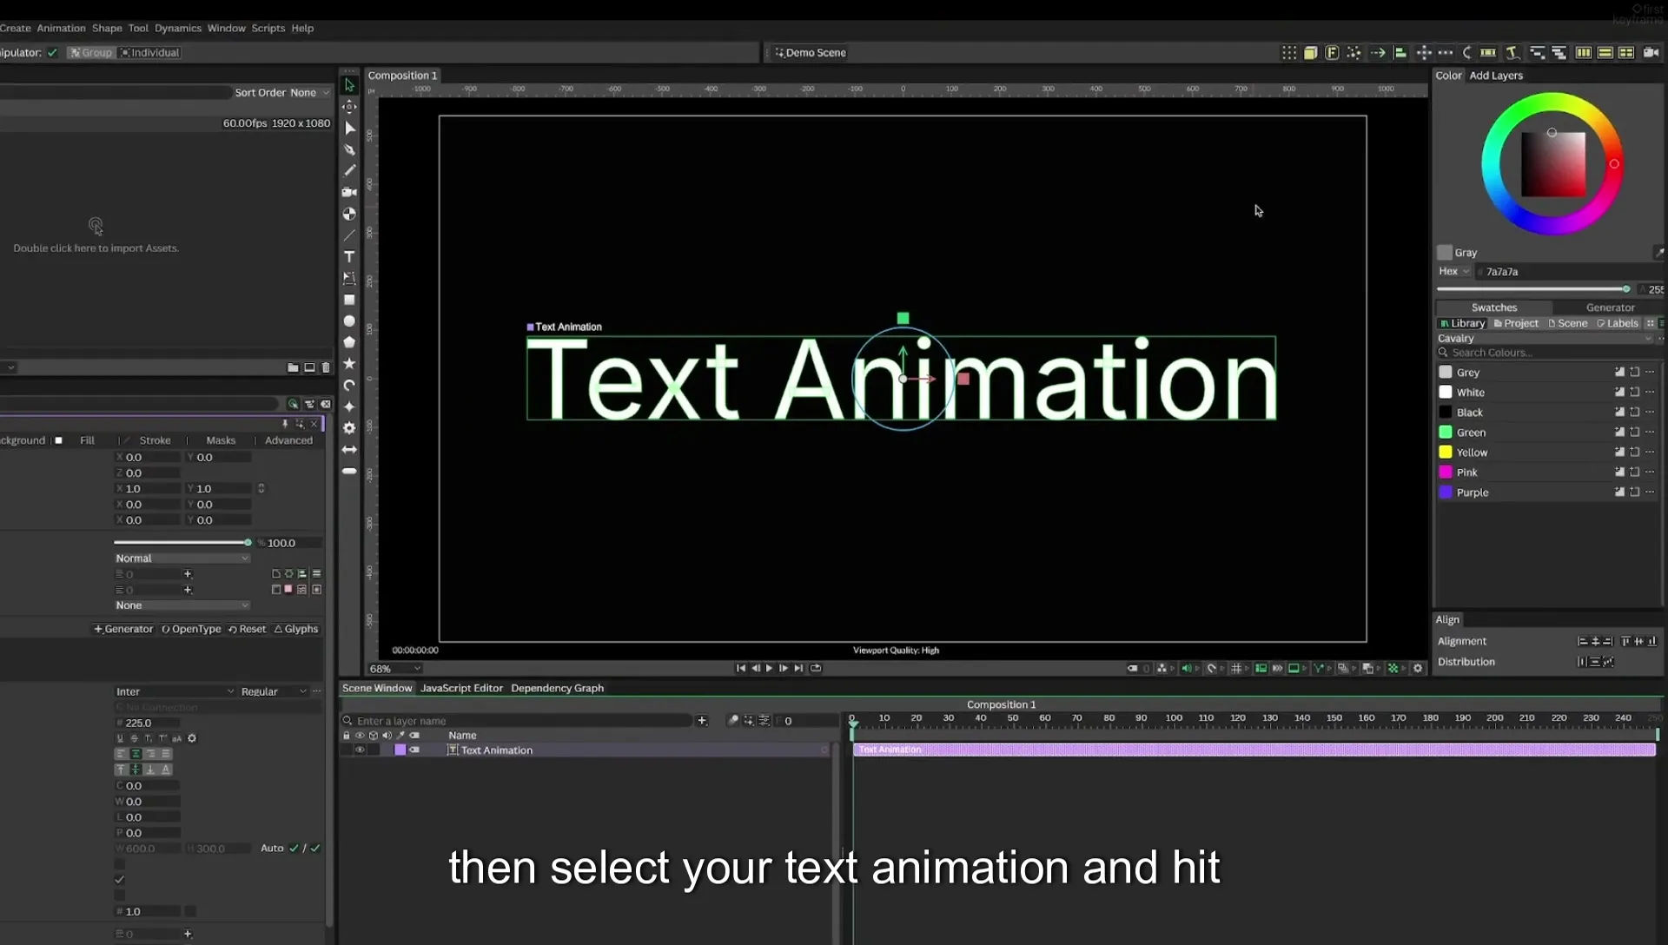
Task: Toggle visibility eye of Text Animation layer
Action: click(360, 750)
